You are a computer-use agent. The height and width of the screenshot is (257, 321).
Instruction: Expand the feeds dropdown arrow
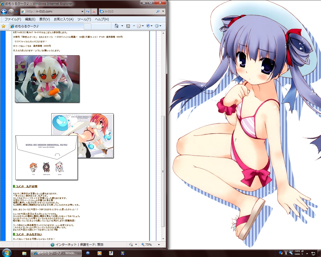click(x=134, y=26)
